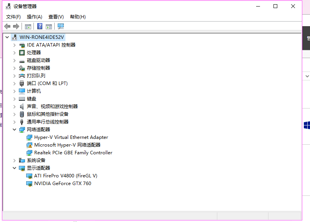Select ATI FirePro V4800 (FireGL V)
This screenshot has height=222, width=310.
pos(66,176)
